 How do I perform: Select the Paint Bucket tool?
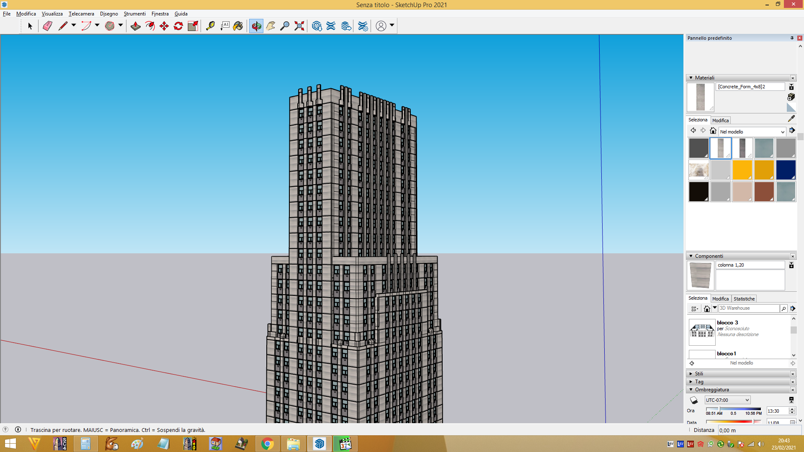[x=238, y=26]
